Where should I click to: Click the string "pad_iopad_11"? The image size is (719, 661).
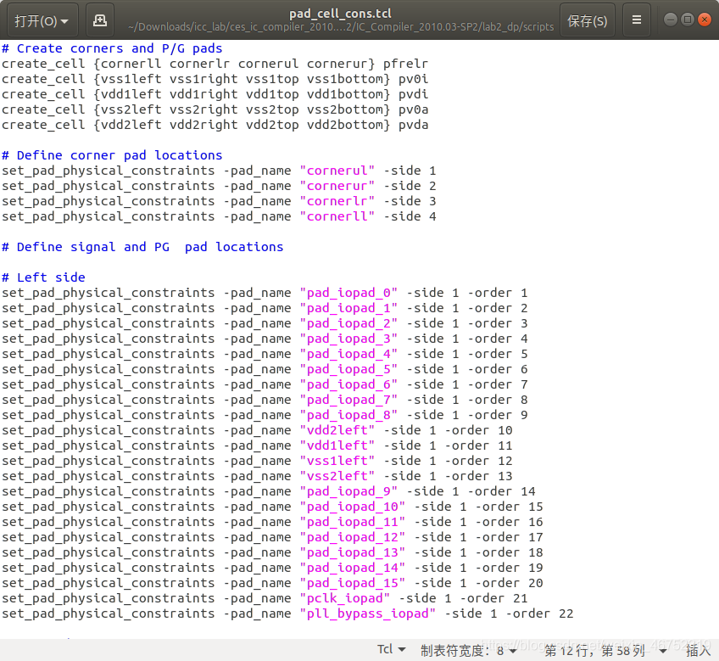click(x=352, y=522)
